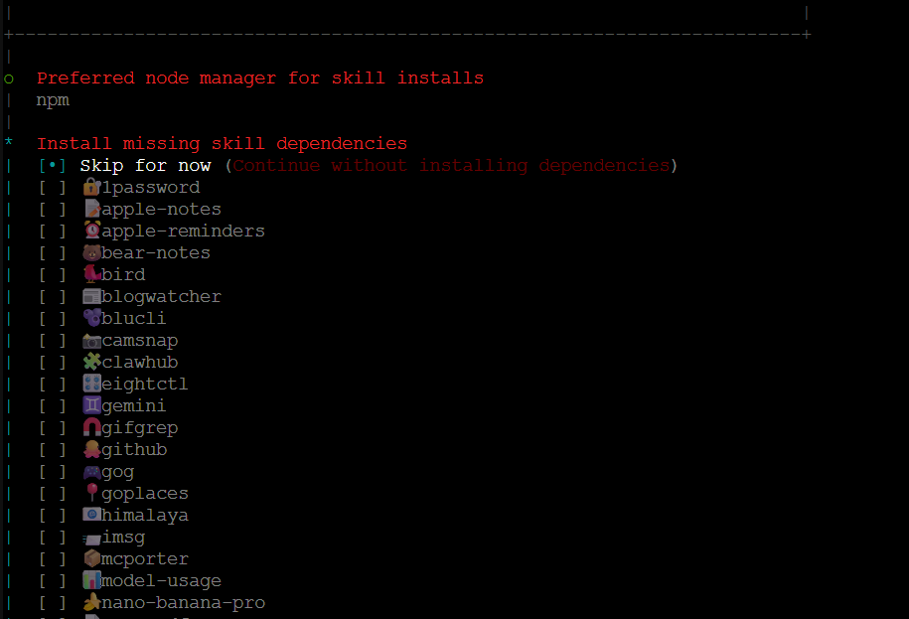Click the package icon beside mcporter
This screenshot has width=909, height=619.
91,558
